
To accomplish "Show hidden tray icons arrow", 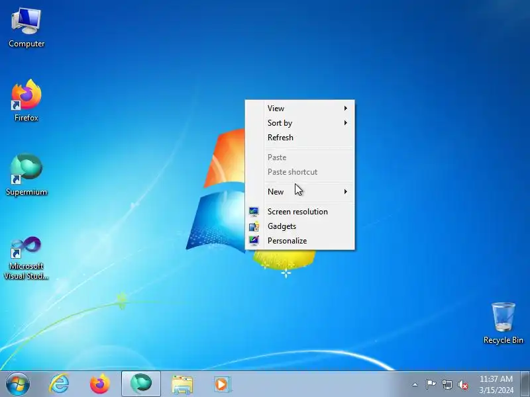I will point(415,384).
